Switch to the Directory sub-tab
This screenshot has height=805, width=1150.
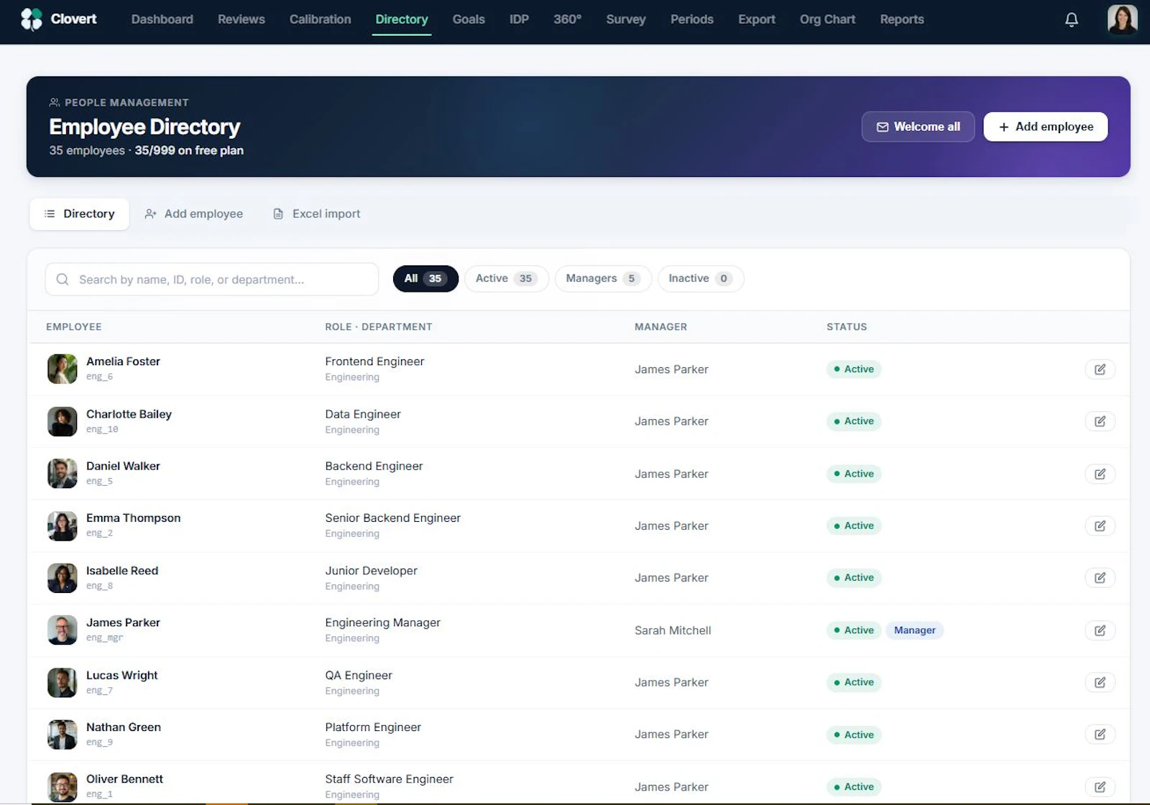pos(79,214)
